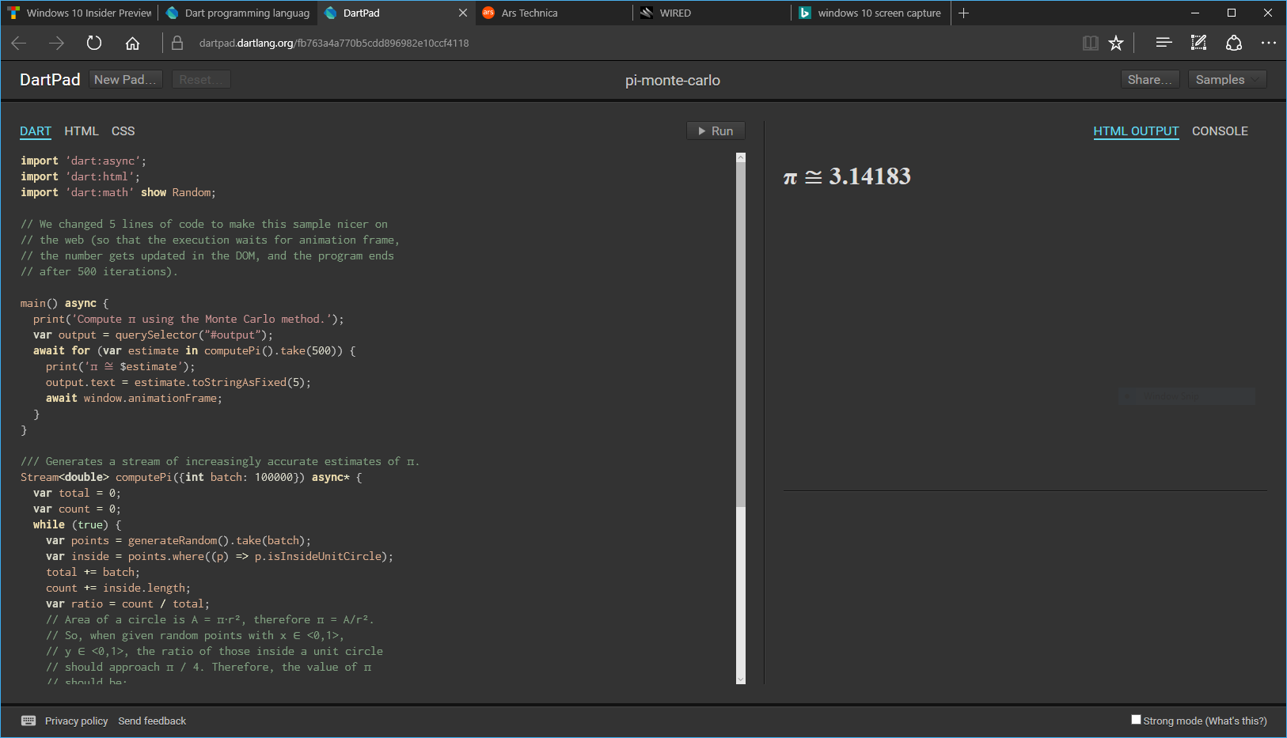Switch to Ars Technica tab
Image resolution: width=1287 pixels, height=738 pixels.
tap(554, 13)
